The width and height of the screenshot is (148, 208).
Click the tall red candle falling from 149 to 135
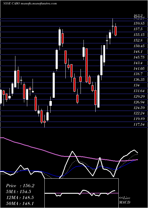pos(86,65)
